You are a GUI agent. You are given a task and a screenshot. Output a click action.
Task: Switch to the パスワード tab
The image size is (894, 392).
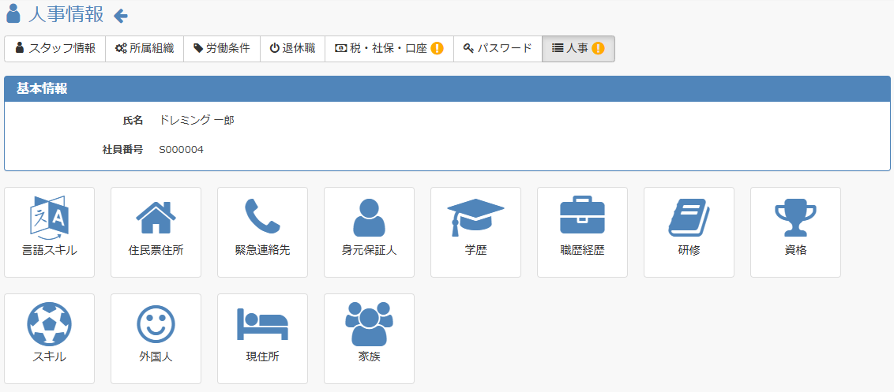point(498,49)
